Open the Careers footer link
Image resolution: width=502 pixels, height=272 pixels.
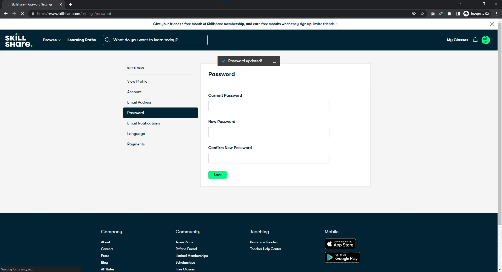(x=107, y=249)
